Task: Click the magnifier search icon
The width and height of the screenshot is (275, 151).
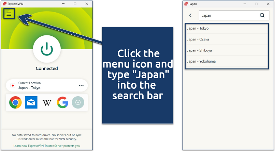Action: pos(262,15)
